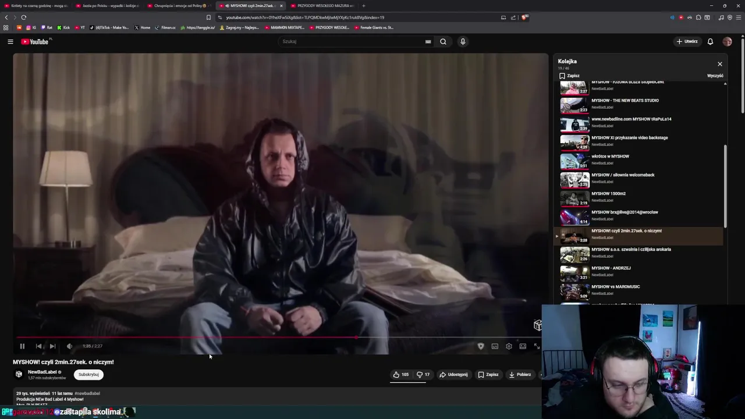This screenshot has height=419, width=745.
Task: Switch player to theater mode
Action: click(523, 346)
